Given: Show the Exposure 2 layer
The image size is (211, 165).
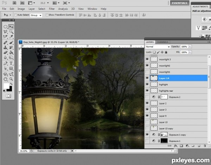Looking at the screenshot, I should [147, 97].
